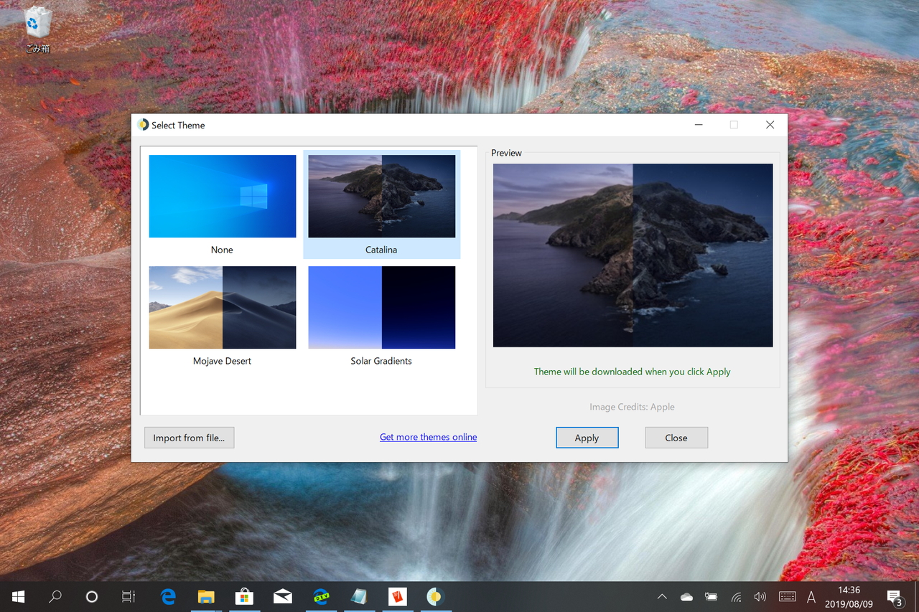Show hidden tray icons chevron

tap(662, 596)
